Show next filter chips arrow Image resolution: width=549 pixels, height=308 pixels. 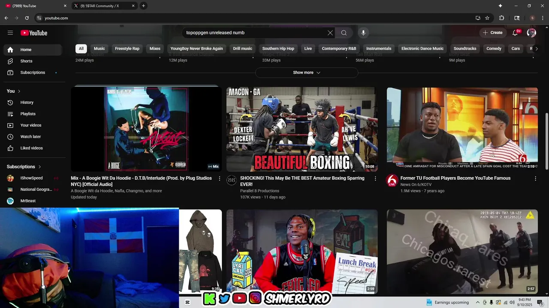(536, 49)
